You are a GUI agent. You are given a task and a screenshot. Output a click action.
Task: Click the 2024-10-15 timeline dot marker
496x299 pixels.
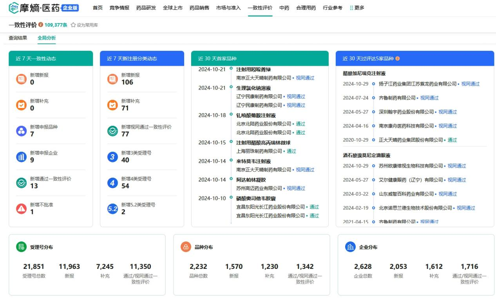point(231,142)
